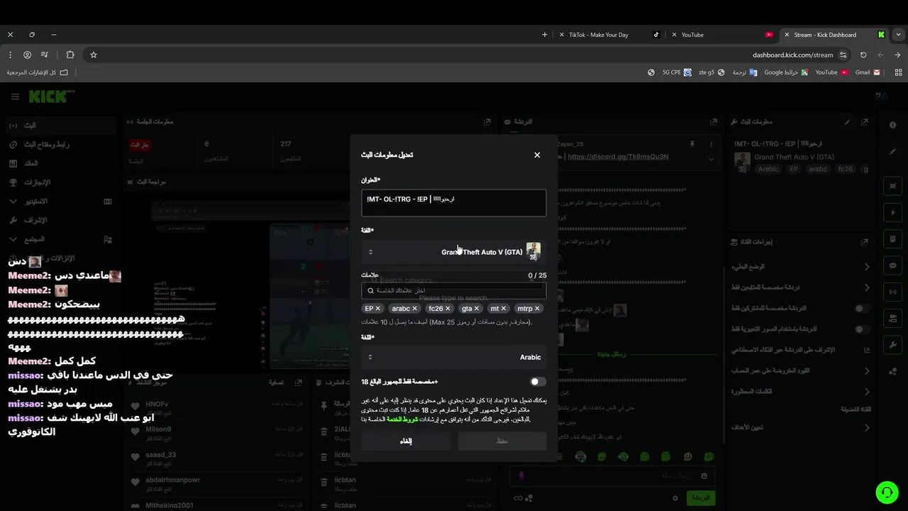Open the green terms of service link
This screenshot has height=511, width=908.
point(402,419)
